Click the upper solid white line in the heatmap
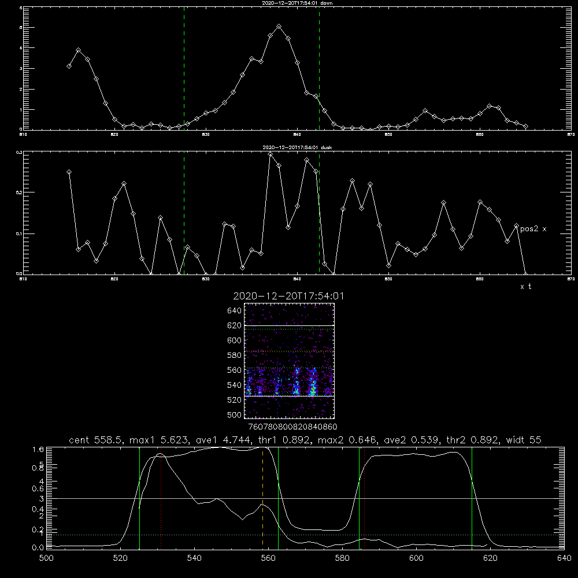This screenshot has height=578, width=578. click(289, 325)
